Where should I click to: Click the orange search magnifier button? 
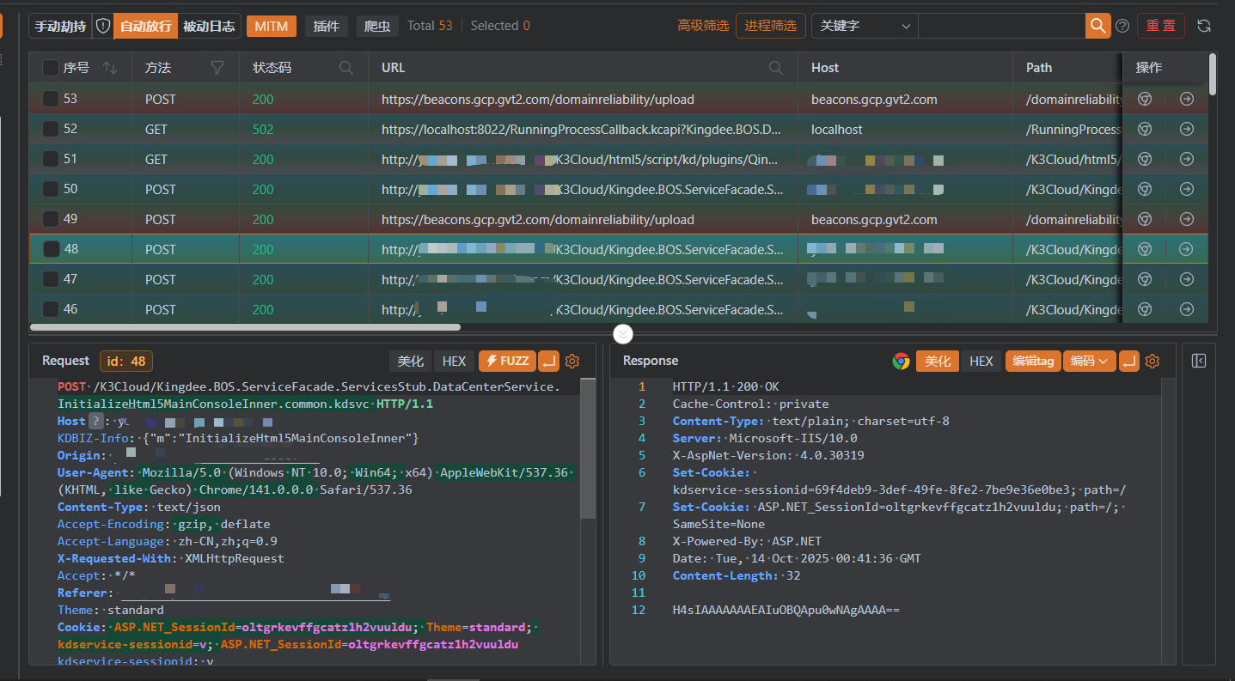[1097, 26]
